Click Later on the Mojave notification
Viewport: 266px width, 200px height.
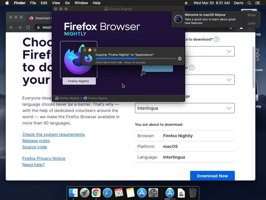tap(251, 23)
